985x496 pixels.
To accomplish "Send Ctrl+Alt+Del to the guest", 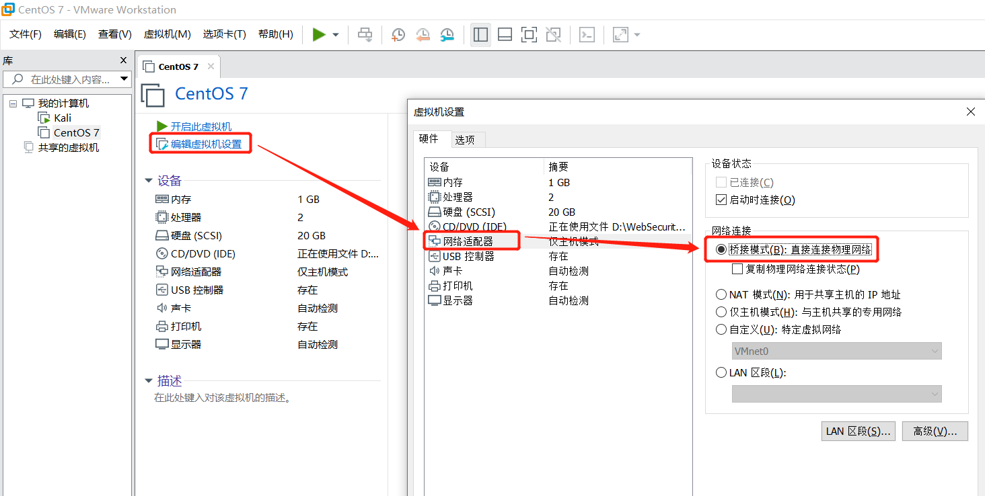I will [x=365, y=34].
